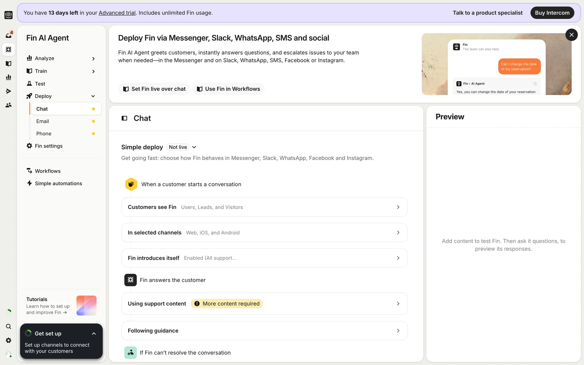Select Email under Deploy
The image size is (584, 365).
click(43, 121)
